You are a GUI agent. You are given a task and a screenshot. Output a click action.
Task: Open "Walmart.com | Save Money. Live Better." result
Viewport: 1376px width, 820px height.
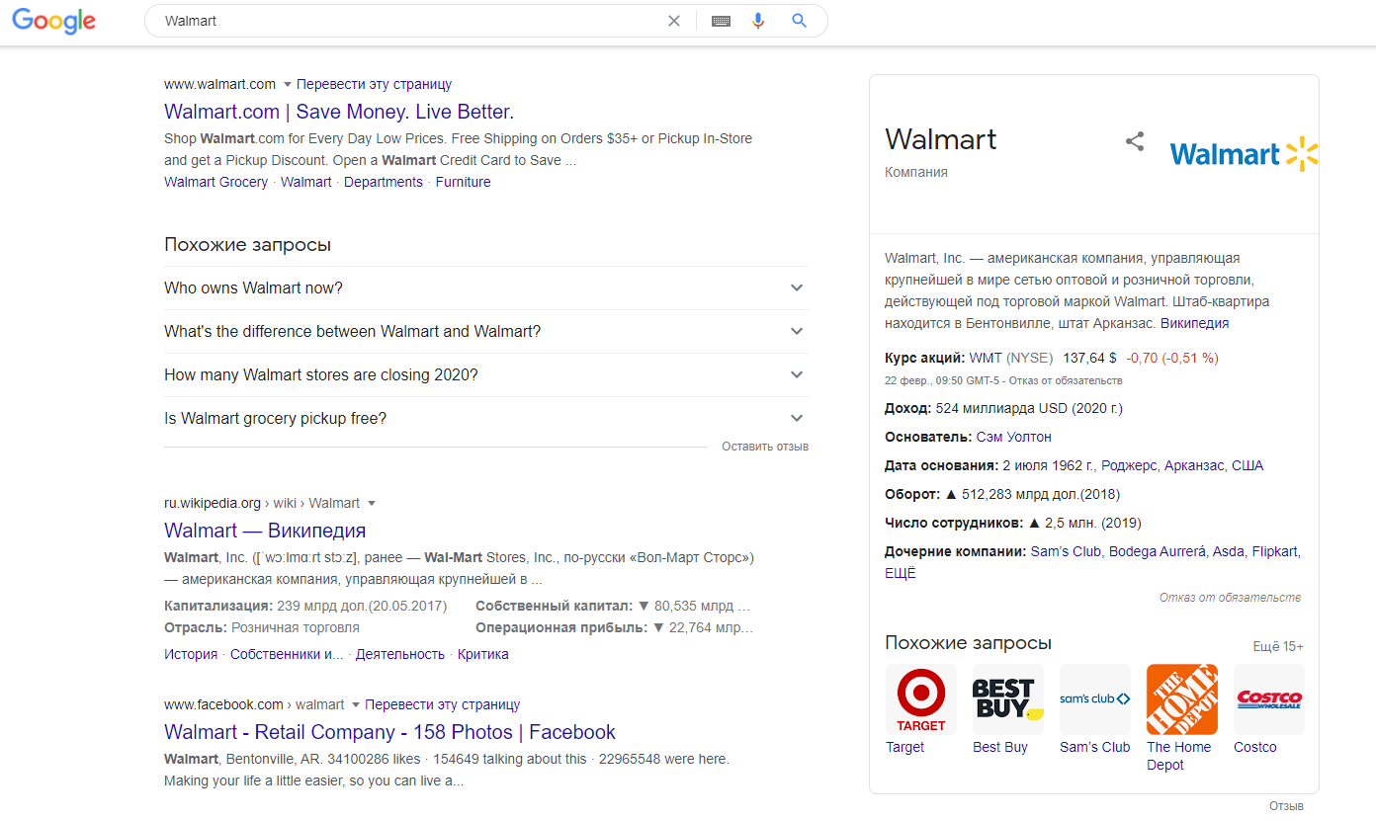pos(339,112)
